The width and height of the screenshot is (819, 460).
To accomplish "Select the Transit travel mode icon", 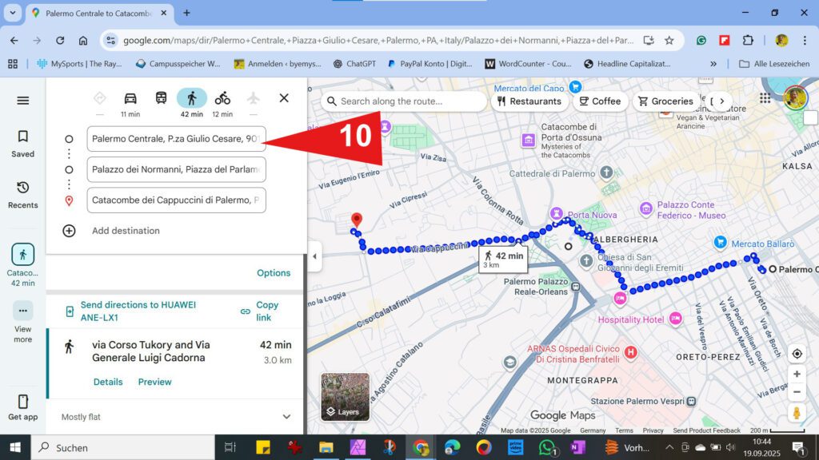I will pos(161,98).
